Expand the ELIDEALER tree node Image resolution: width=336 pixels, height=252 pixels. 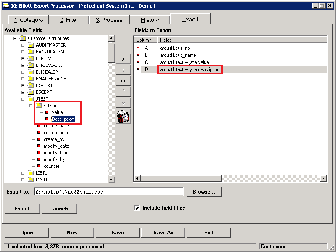click(x=23, y=72)
